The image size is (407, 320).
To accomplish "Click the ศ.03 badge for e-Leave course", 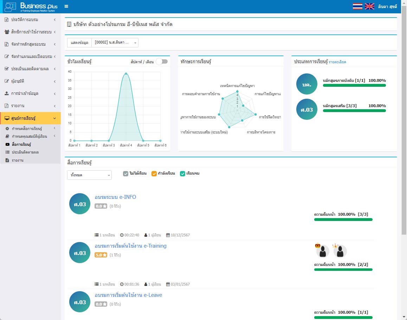I will (x=80, y=302).
